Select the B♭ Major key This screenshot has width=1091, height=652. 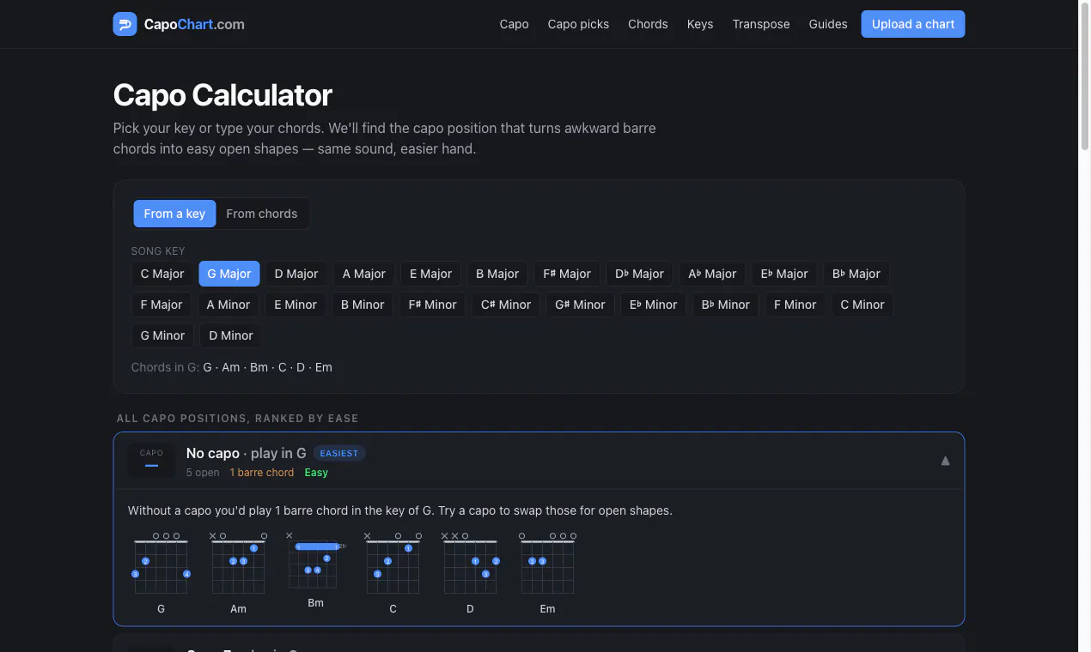(x=856, y=274)
